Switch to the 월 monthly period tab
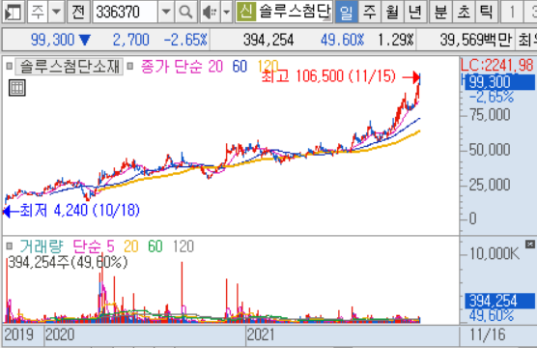 point(392,12)
